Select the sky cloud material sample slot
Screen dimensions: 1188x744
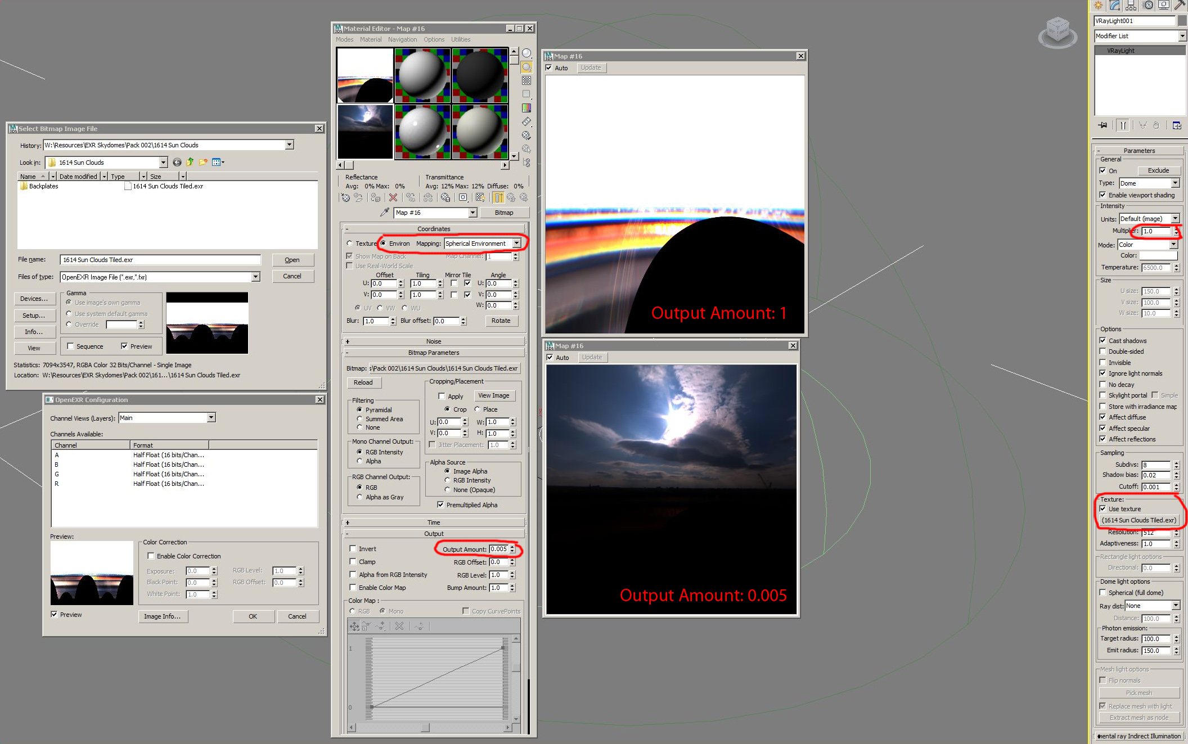(365, 132)
